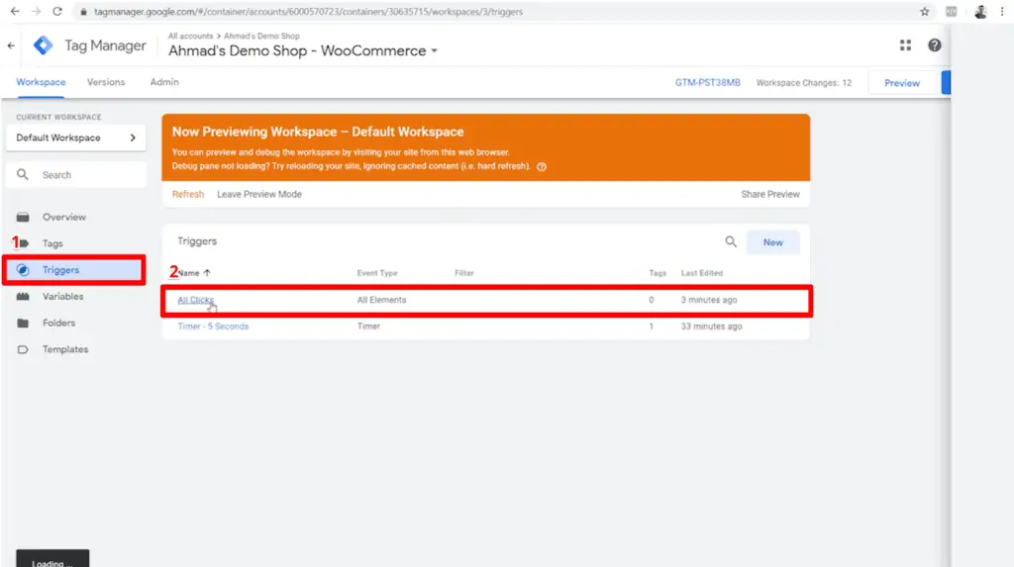Click the All Elements event type cell
1014x567 pixels.
(x=381, y=300)
